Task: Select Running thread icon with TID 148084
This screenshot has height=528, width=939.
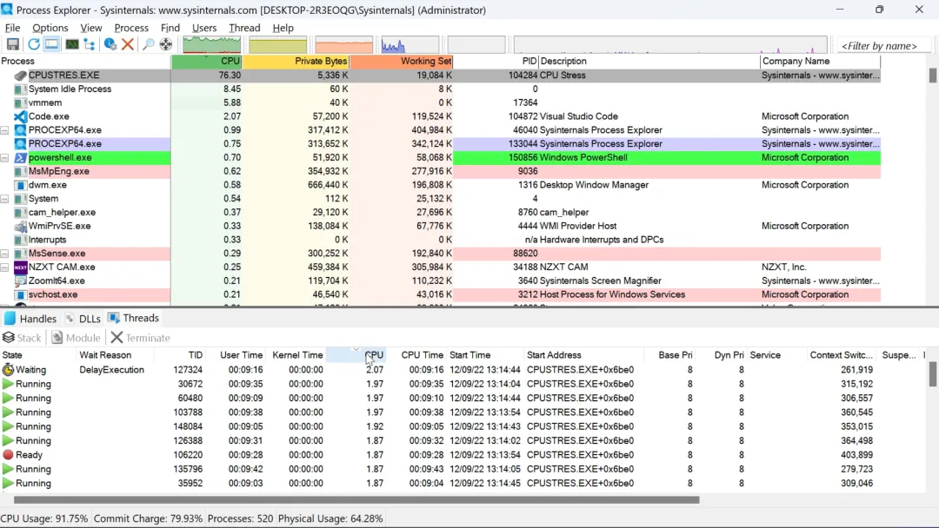Action: point(8,426)
